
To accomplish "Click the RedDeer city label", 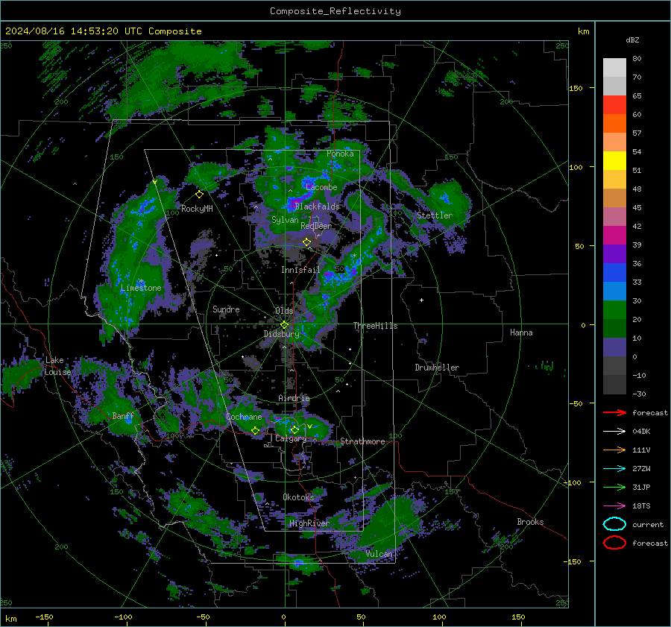I will [x=316, y=226].
